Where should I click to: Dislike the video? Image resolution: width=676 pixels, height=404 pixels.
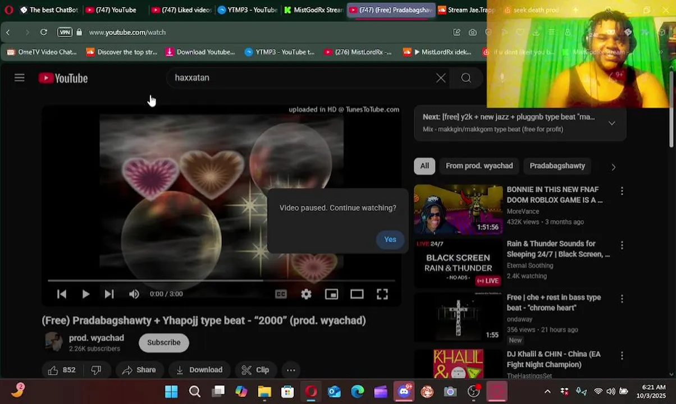click(x=97, y=370)
